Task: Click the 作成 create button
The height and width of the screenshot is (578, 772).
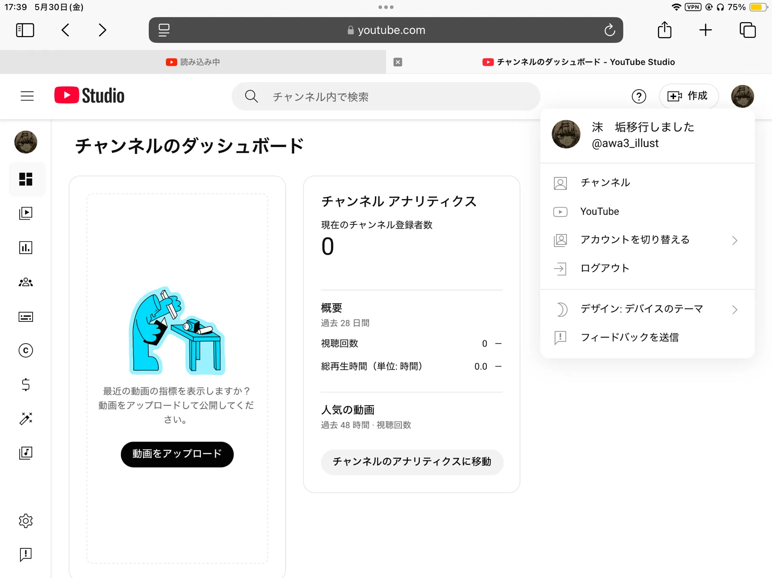Action: tap(688, 96)
